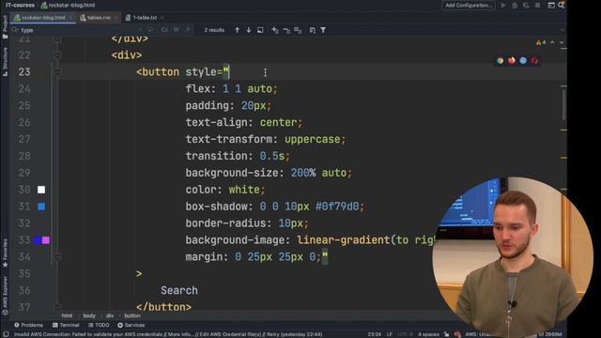Open page in Chrome browser icon
Screen dimensions: 601x338
[x=501, y=60]
